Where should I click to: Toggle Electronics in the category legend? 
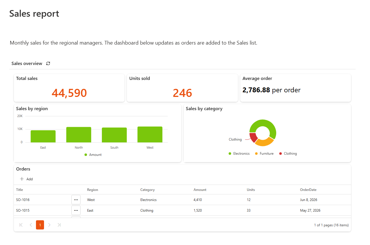[239, 154]
